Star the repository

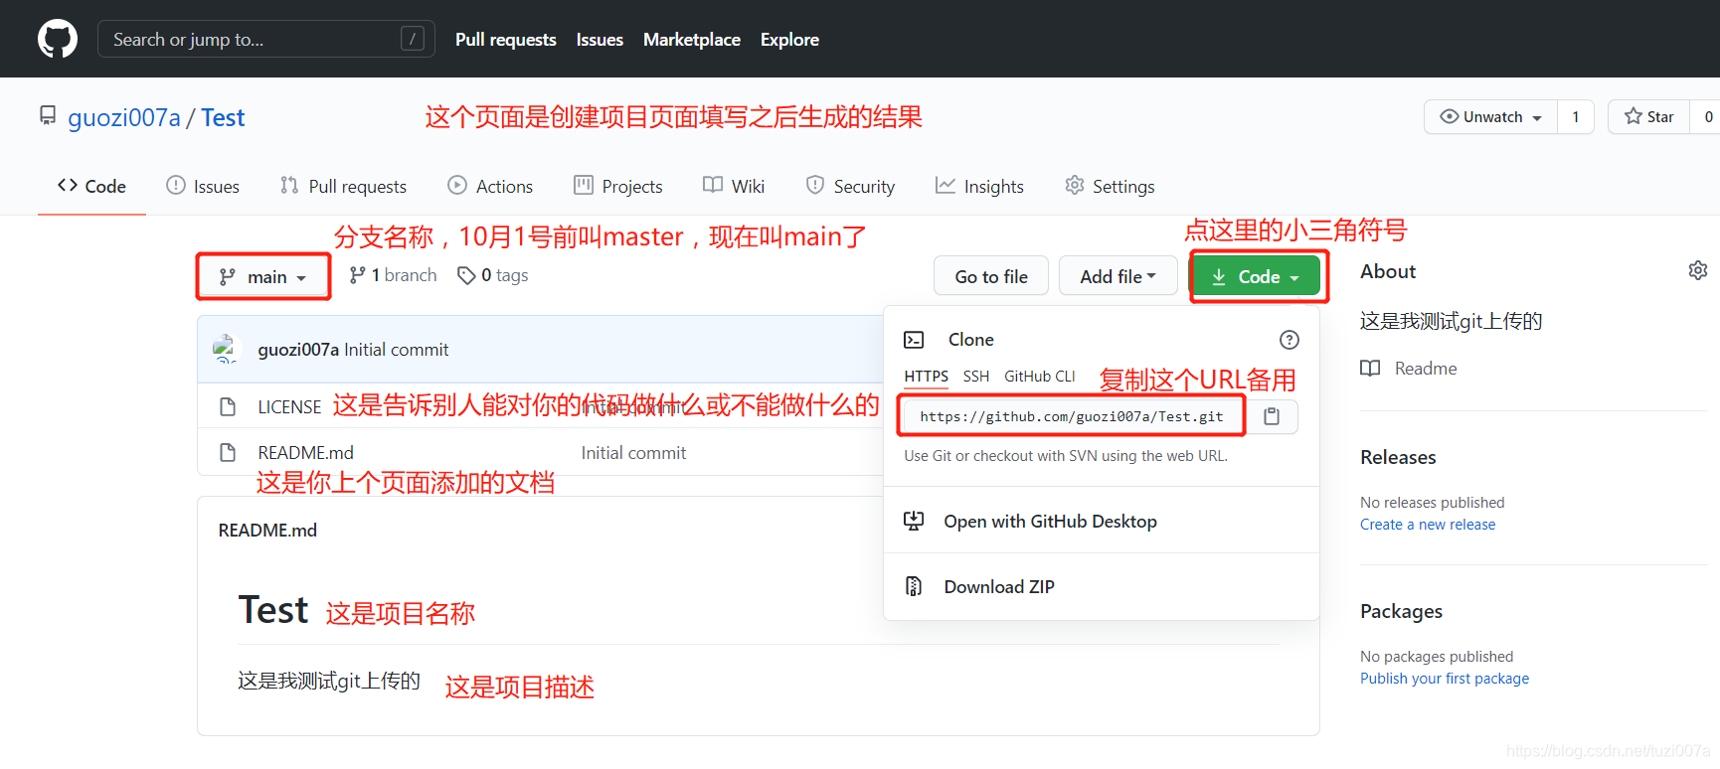point(1649,116)
